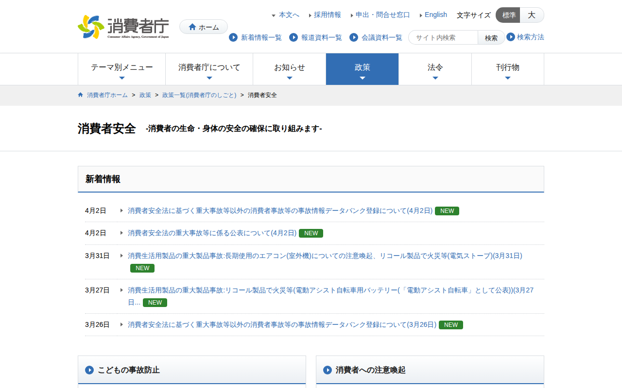
Task: Open the English version link
Action: coord(435,15)
